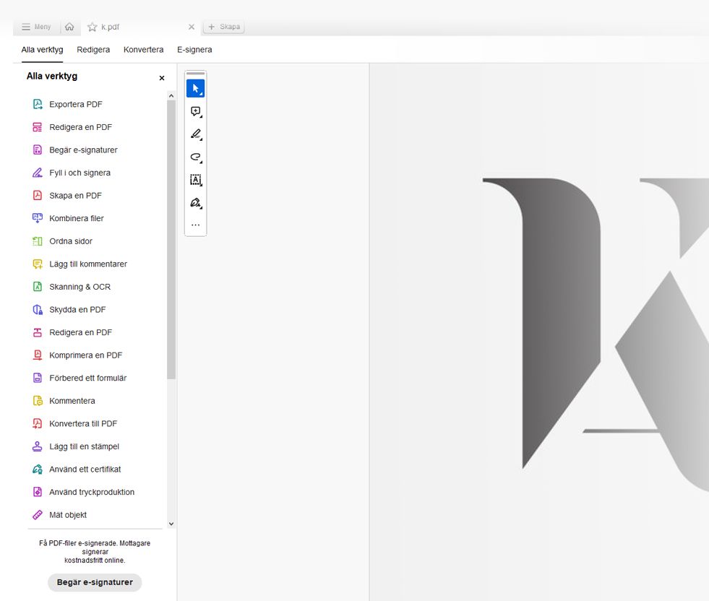The width and height of the screenshot is (709, 601).
Task: Close the k.pdf tab
Action: click(192, 27)
